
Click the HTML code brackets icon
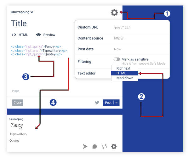14,35
